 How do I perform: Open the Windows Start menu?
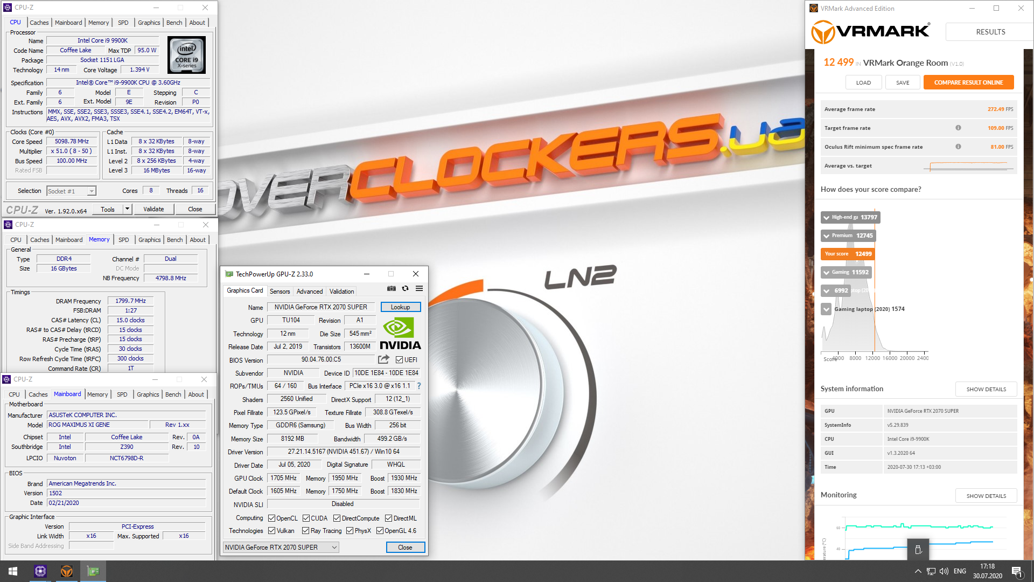(13, 571)
